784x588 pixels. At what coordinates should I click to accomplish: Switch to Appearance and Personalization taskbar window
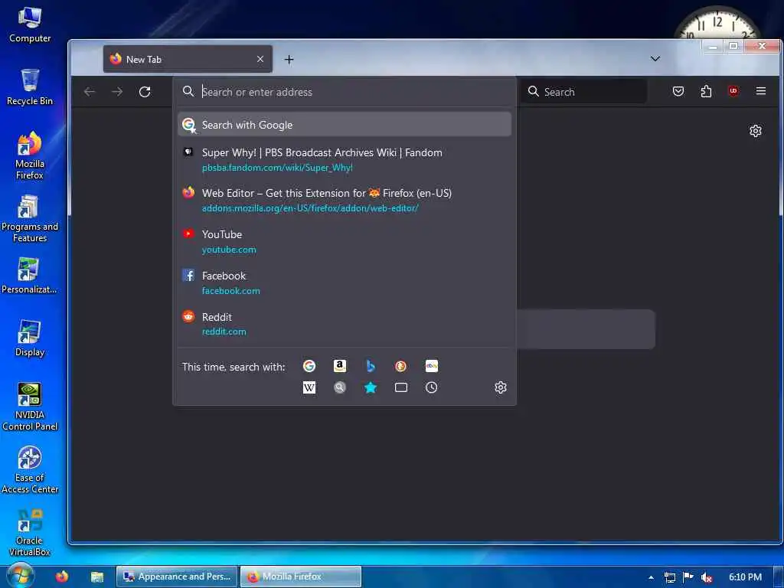[177, 577]
